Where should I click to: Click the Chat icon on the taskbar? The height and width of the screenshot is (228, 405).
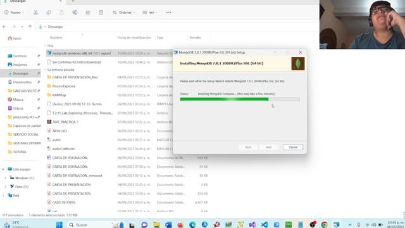click(144, 225)
